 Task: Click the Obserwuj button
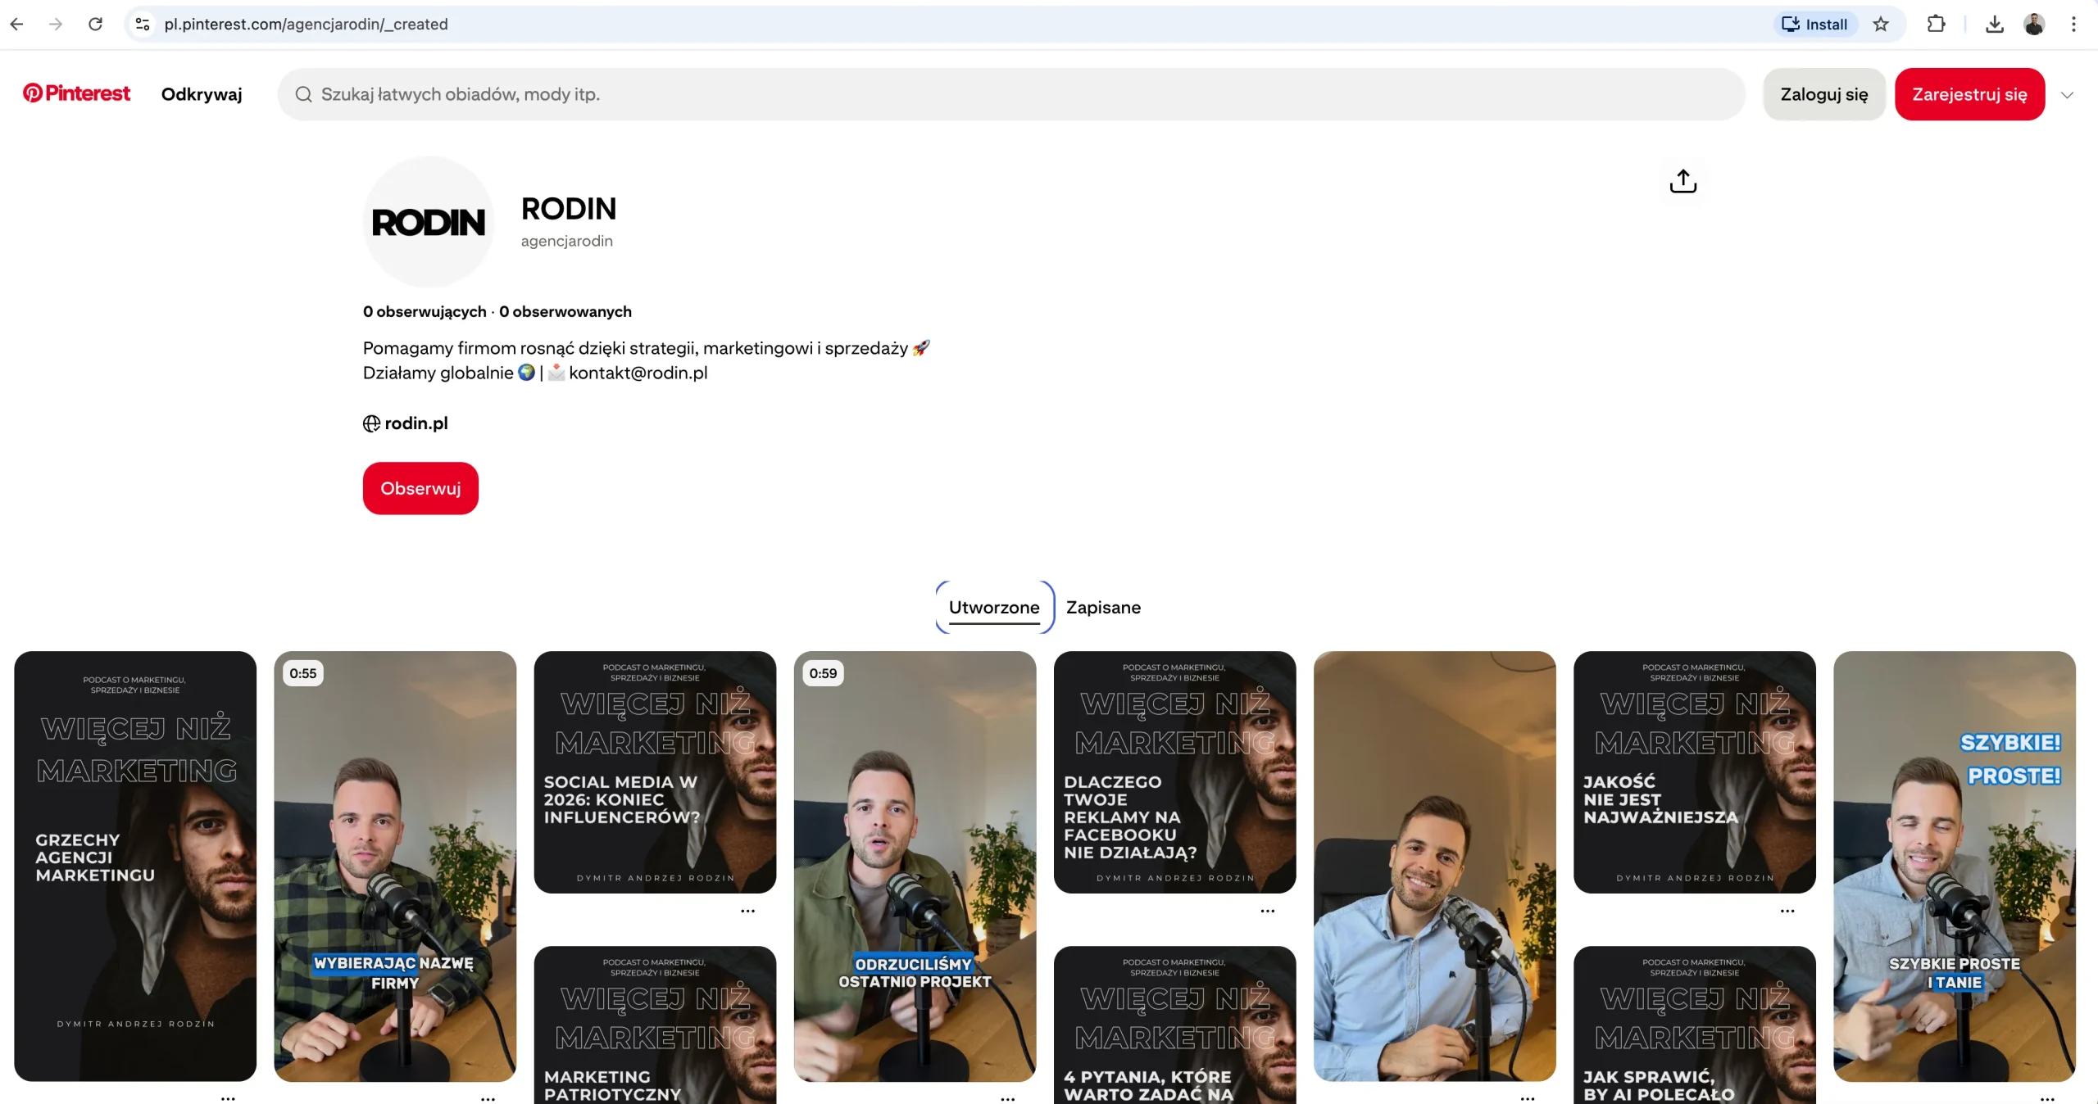420,487
